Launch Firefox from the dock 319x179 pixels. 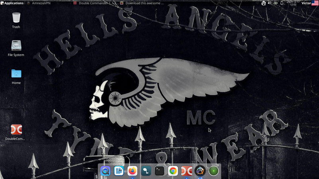(x=133, y=171)
